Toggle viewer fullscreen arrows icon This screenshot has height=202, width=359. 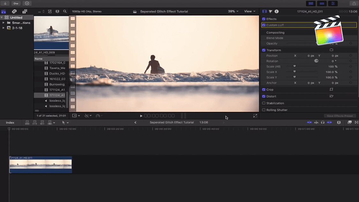[x=255, y=116]
